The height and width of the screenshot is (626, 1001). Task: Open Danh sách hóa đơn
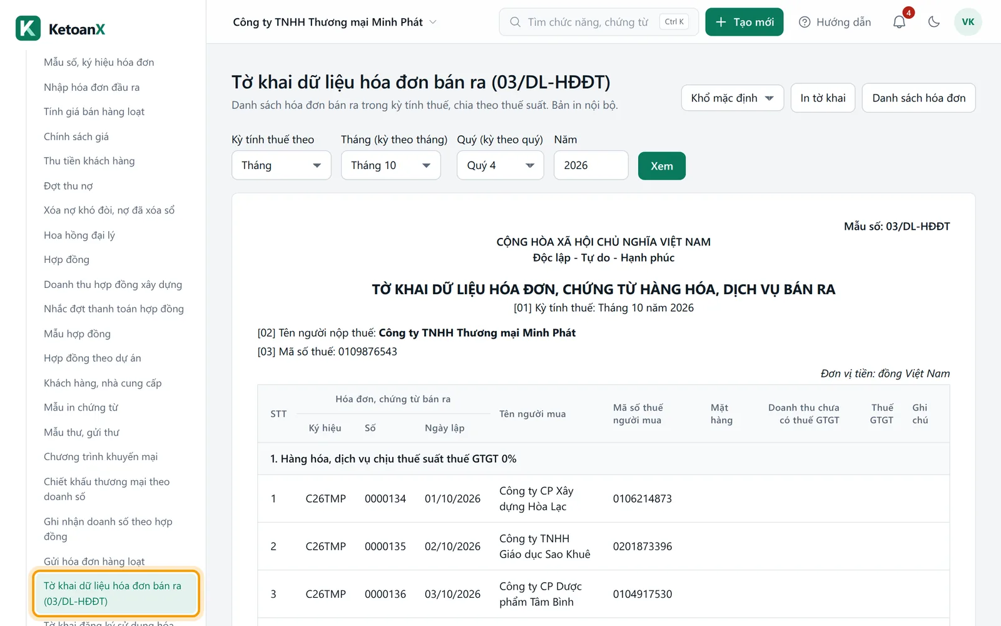[x=918, y=98]
